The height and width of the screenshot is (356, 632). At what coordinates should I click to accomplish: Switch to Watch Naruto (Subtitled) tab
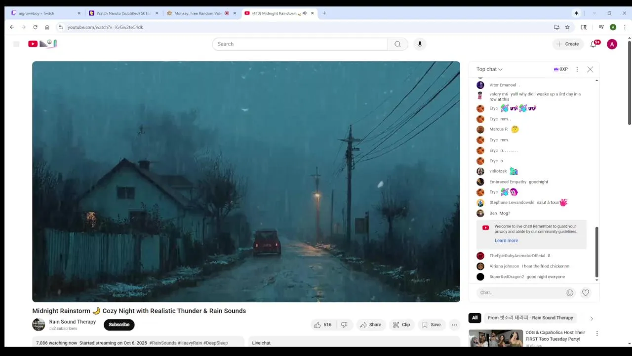click(123, 13)
